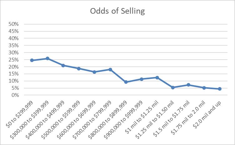Click the "Odds of Selling" chart title

(117, 11)
